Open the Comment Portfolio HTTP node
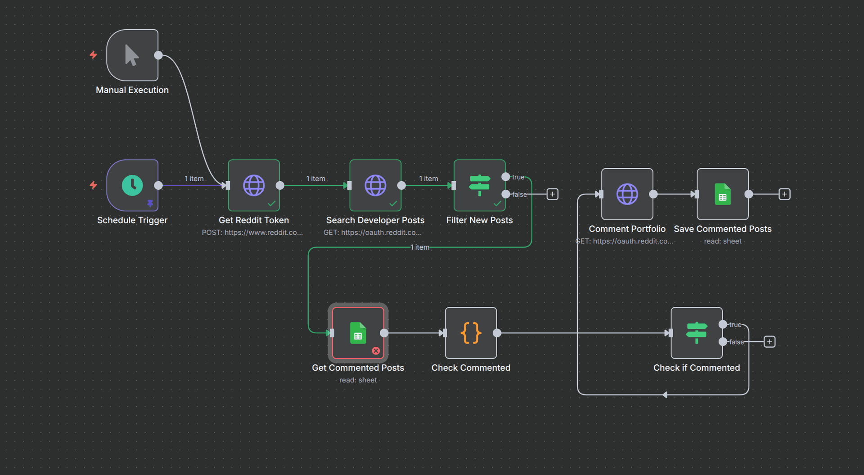This screenshot has height=475, width=864. tap(627, 194)
